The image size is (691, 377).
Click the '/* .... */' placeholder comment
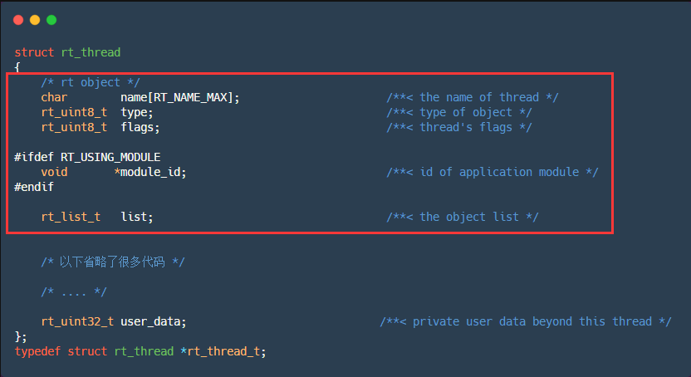click(74, 291)
